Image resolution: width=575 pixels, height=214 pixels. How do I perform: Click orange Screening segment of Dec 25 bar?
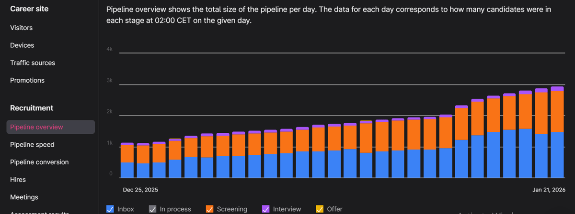(127, 153)
